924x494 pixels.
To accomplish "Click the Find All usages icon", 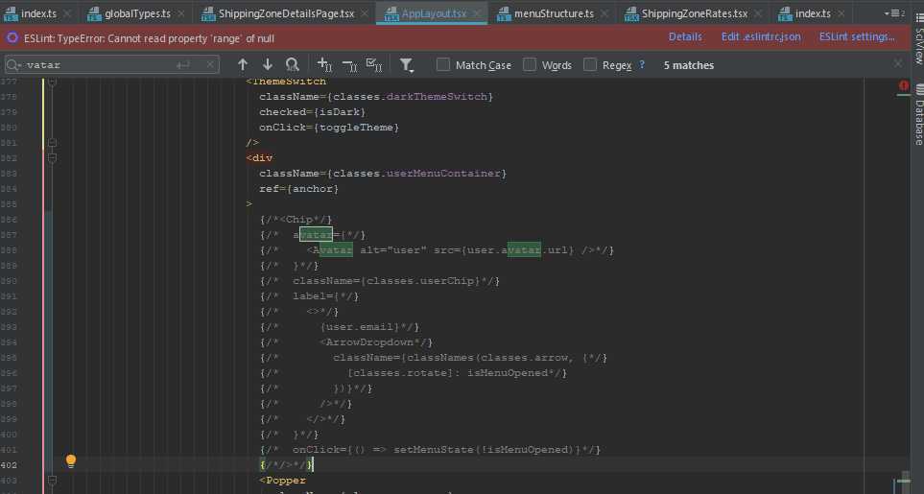I will (x=292, y=65).
